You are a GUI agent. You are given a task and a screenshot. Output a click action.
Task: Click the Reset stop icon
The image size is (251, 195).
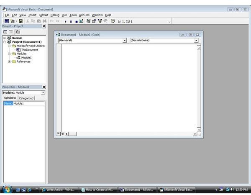pyautogui.click(x=77, y=22)
